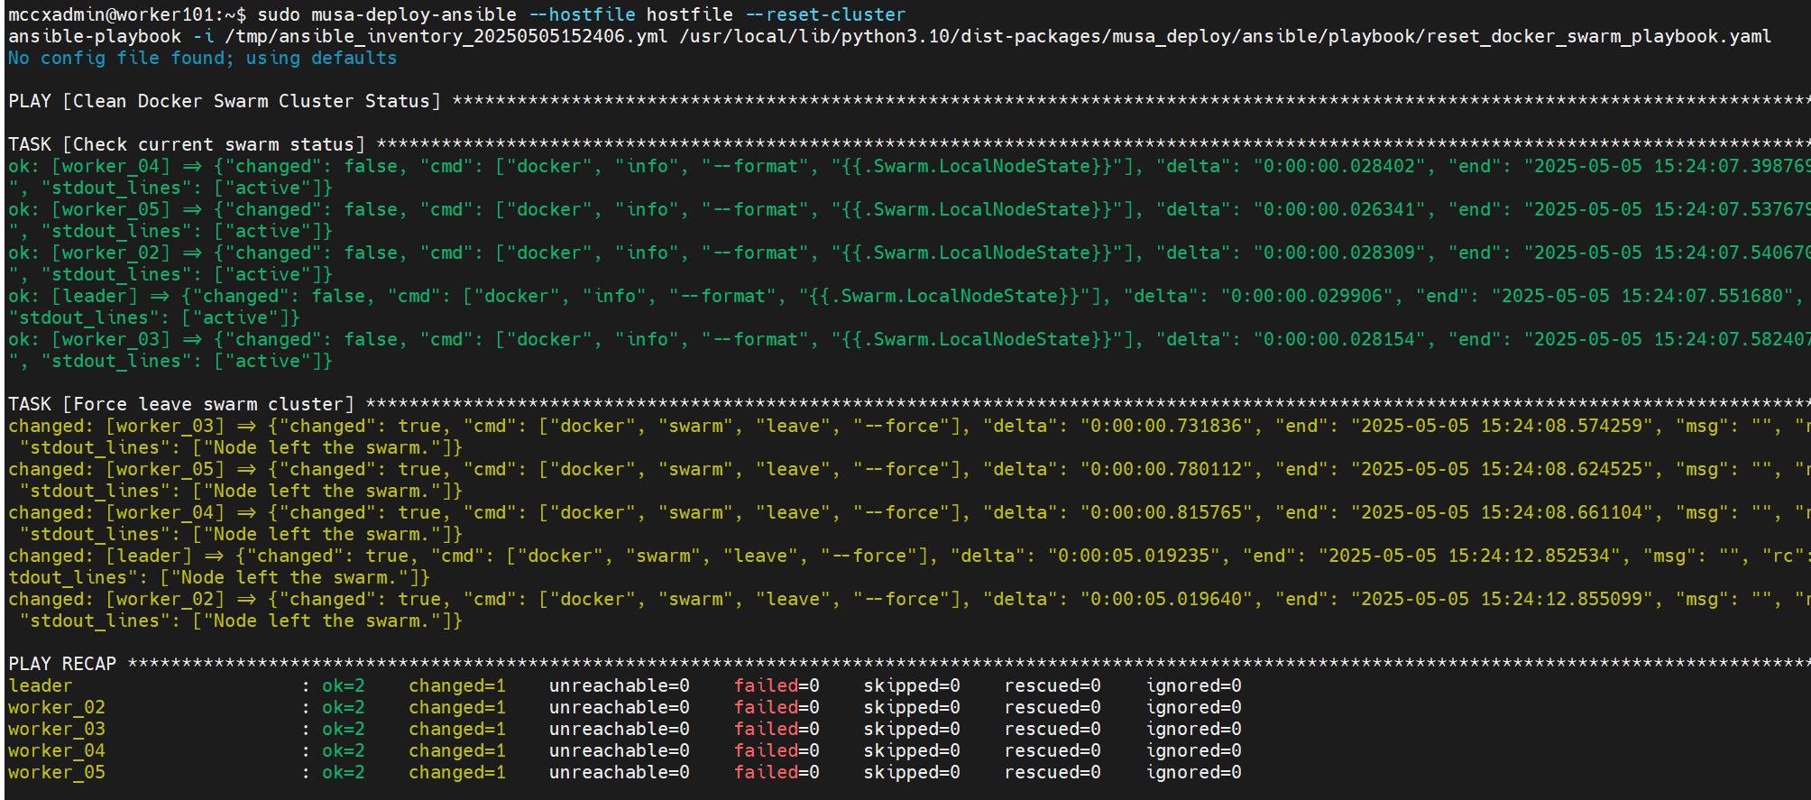1811x800 pixels.
Task: Click the 'musa-deploy-ansible' command word
Action: (x=414, y=14)
